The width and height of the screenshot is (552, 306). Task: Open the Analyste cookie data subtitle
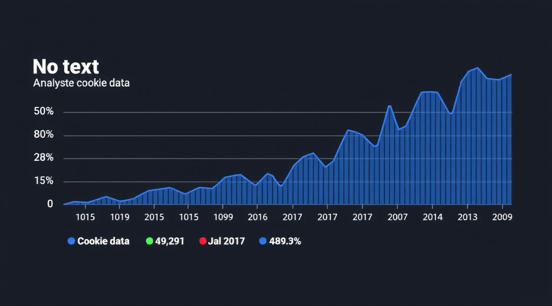(x=81, y=83)
